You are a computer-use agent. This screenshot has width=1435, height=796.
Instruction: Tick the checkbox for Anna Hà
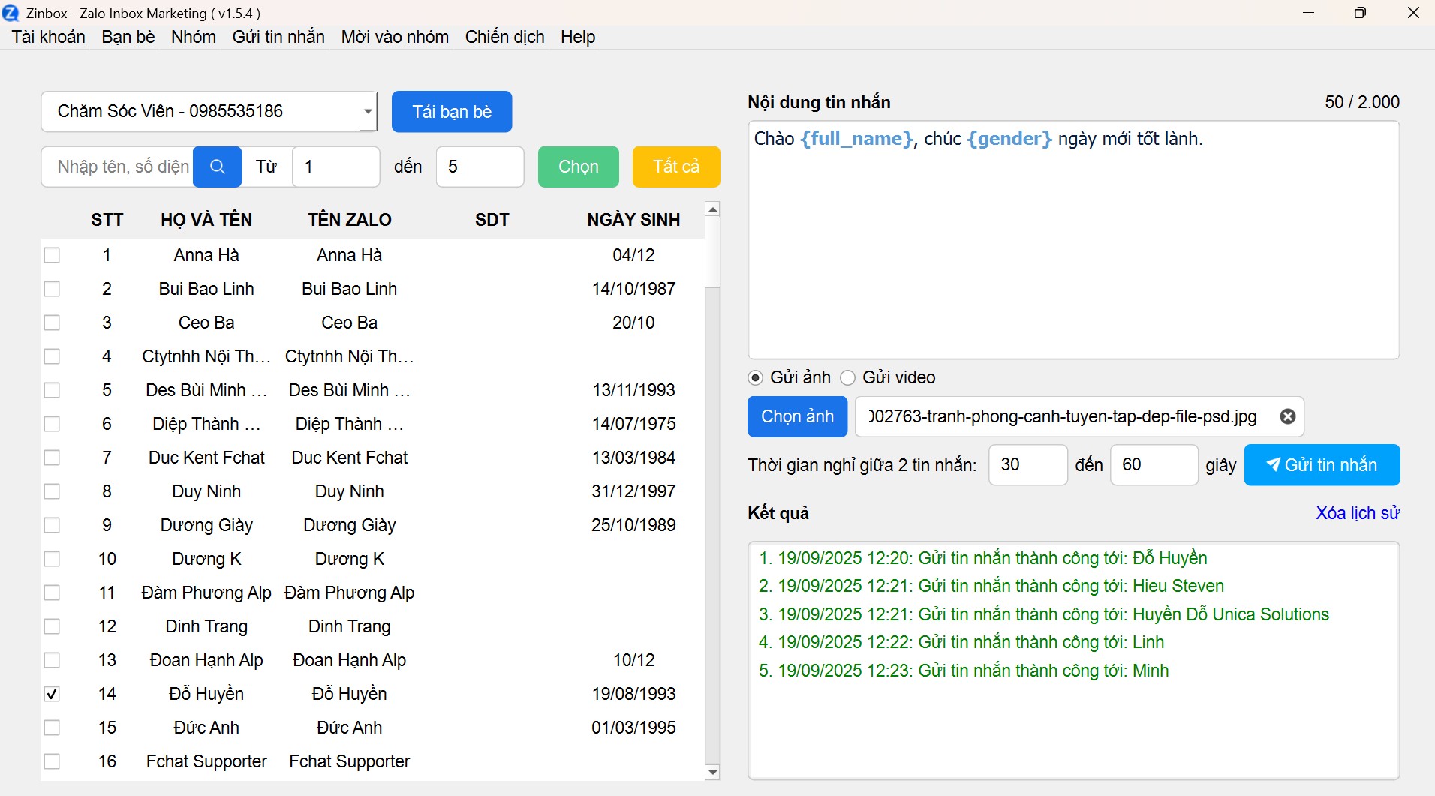pyautogui.click(x=52, y=255)
